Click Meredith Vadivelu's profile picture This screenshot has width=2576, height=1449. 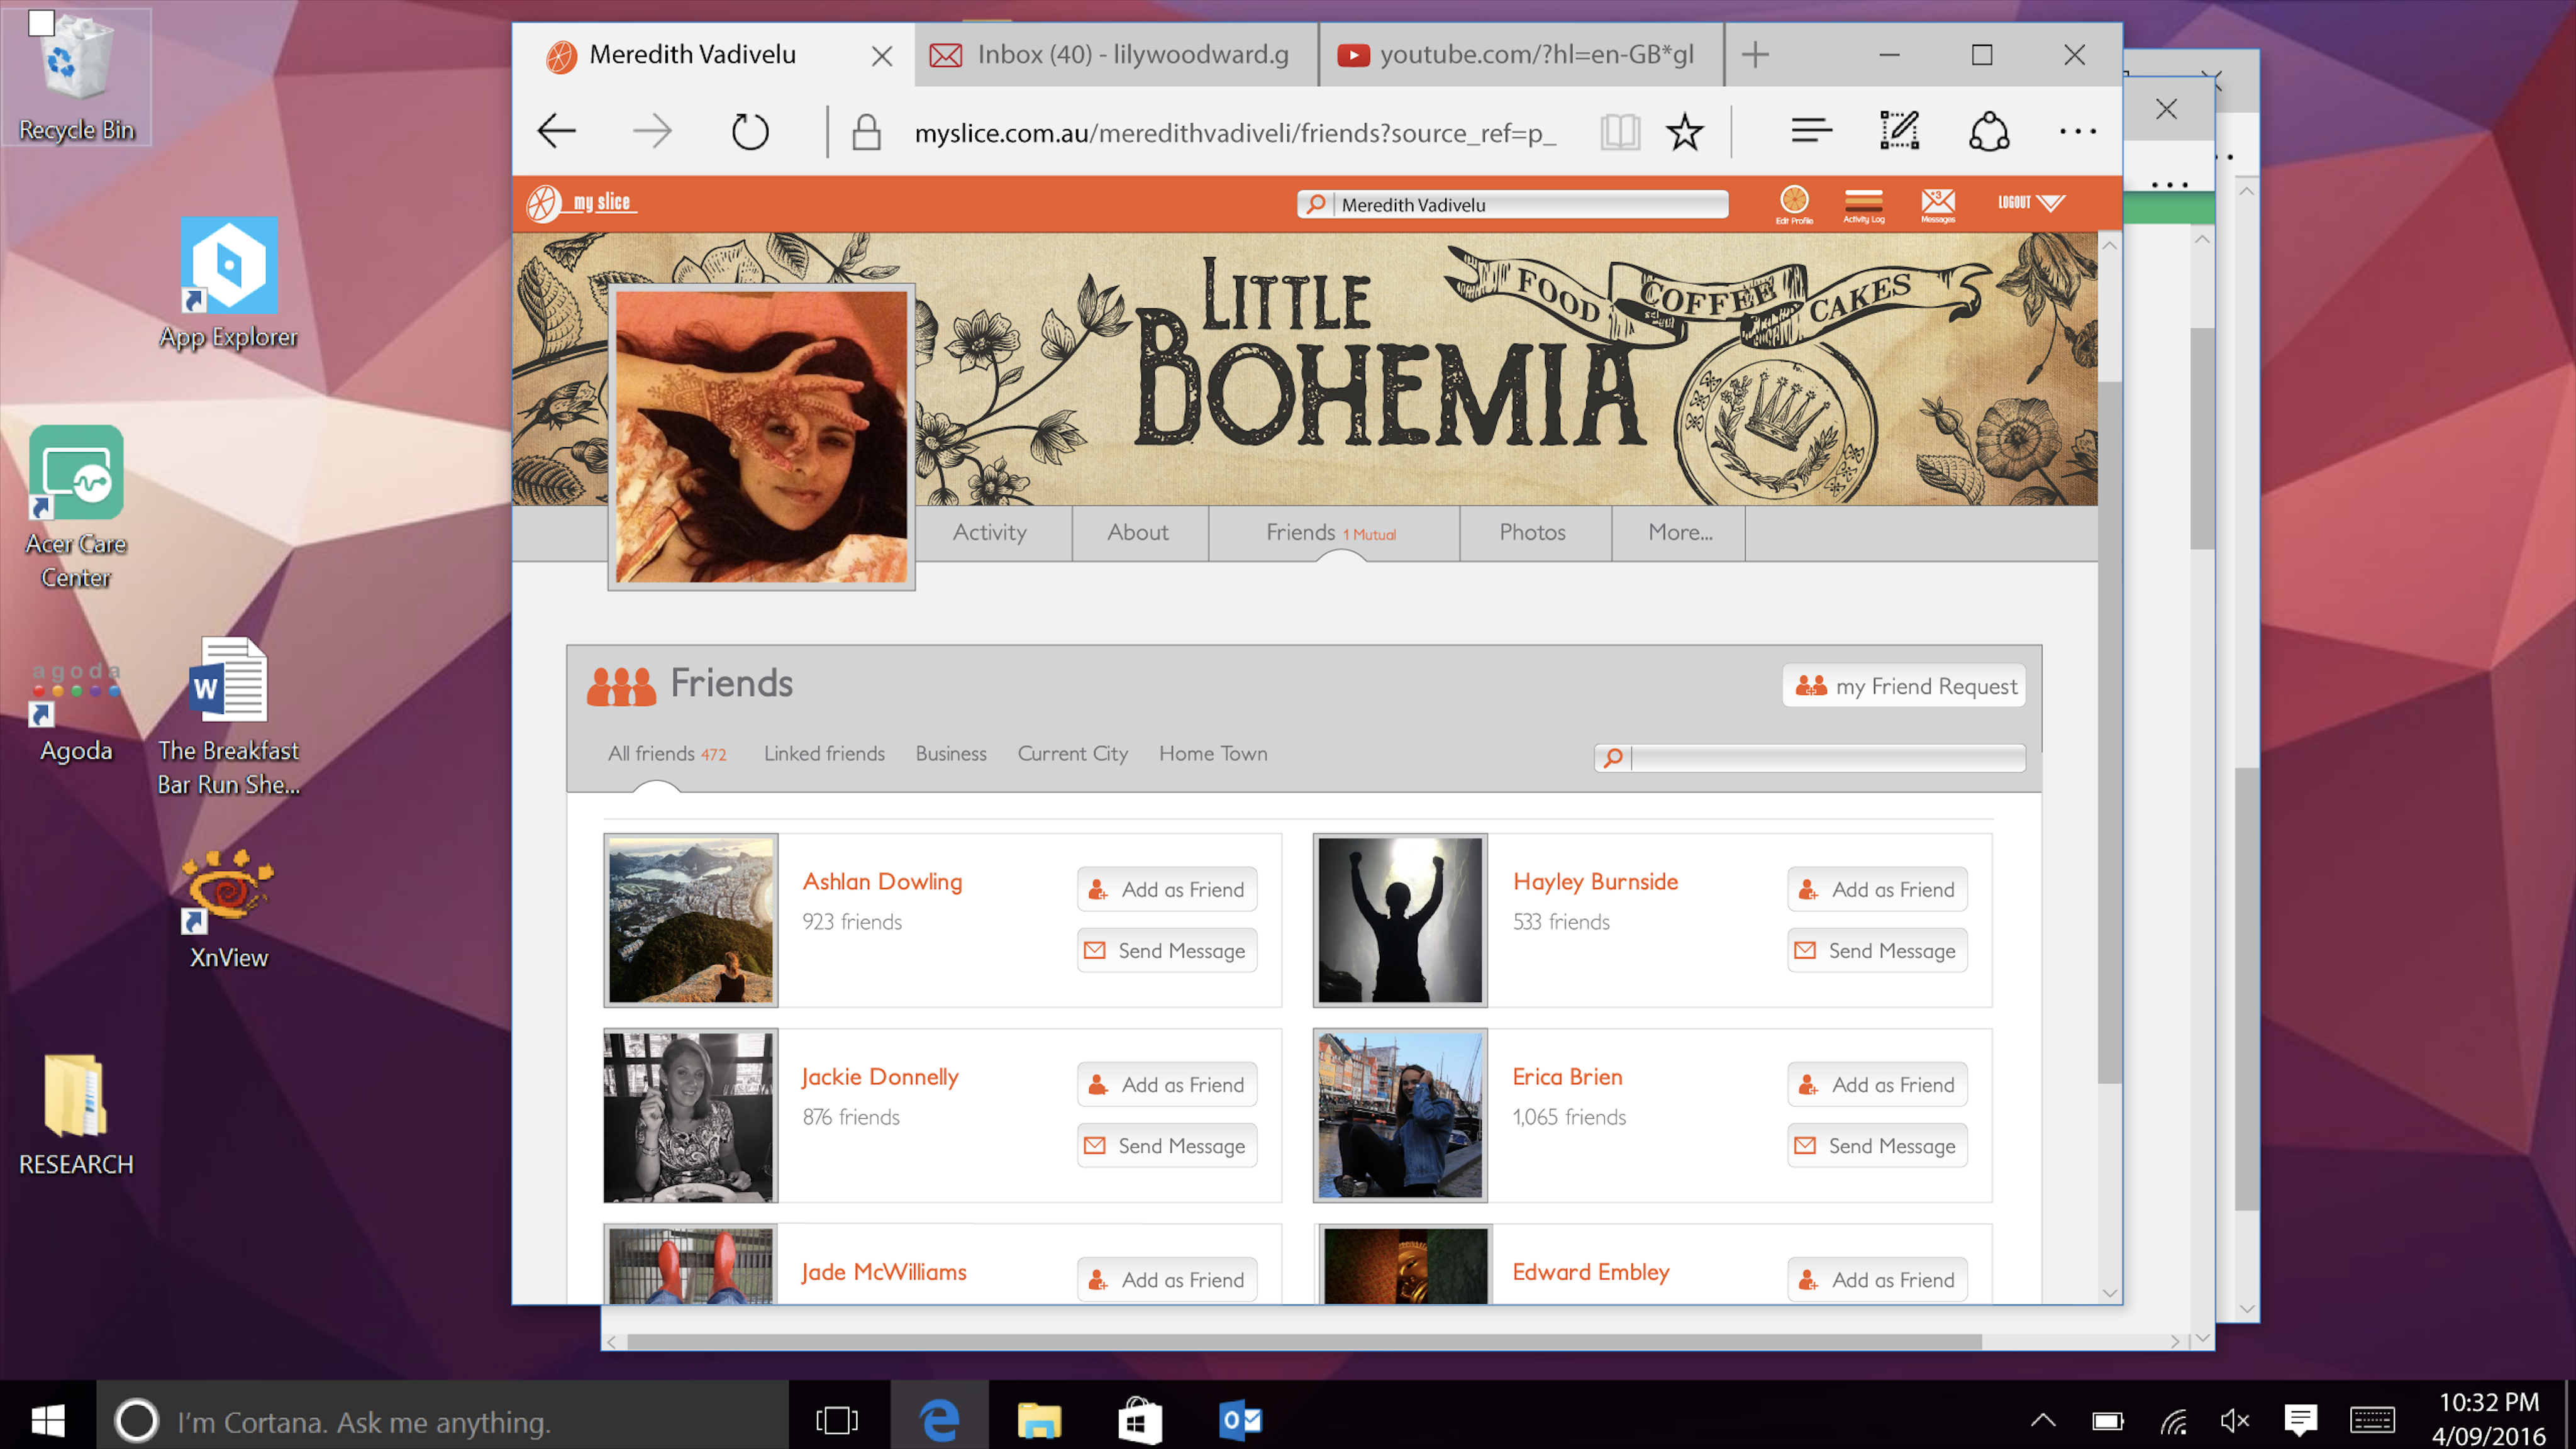pyautogui.click(x=761, y=437)
